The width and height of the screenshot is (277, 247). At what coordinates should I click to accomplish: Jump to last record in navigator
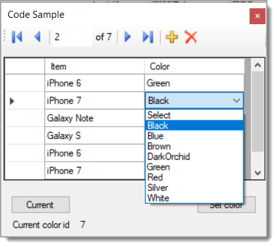click(148, 37)
